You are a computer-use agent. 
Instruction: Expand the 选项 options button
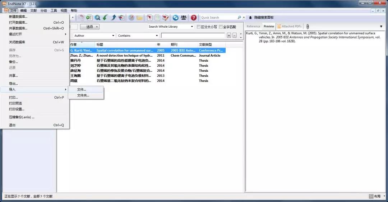(x=89, y=27)
